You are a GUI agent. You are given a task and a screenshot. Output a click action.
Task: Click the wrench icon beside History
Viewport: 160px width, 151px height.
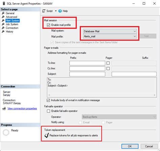pos(3,31)
